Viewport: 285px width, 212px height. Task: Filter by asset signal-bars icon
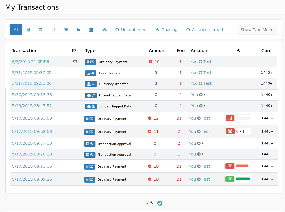[53, 30]
